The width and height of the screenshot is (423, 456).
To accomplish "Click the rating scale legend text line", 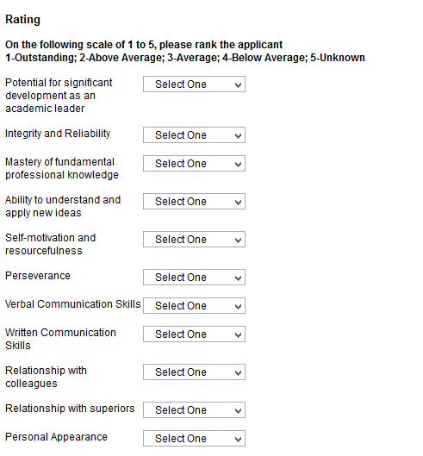I will 185,58.
